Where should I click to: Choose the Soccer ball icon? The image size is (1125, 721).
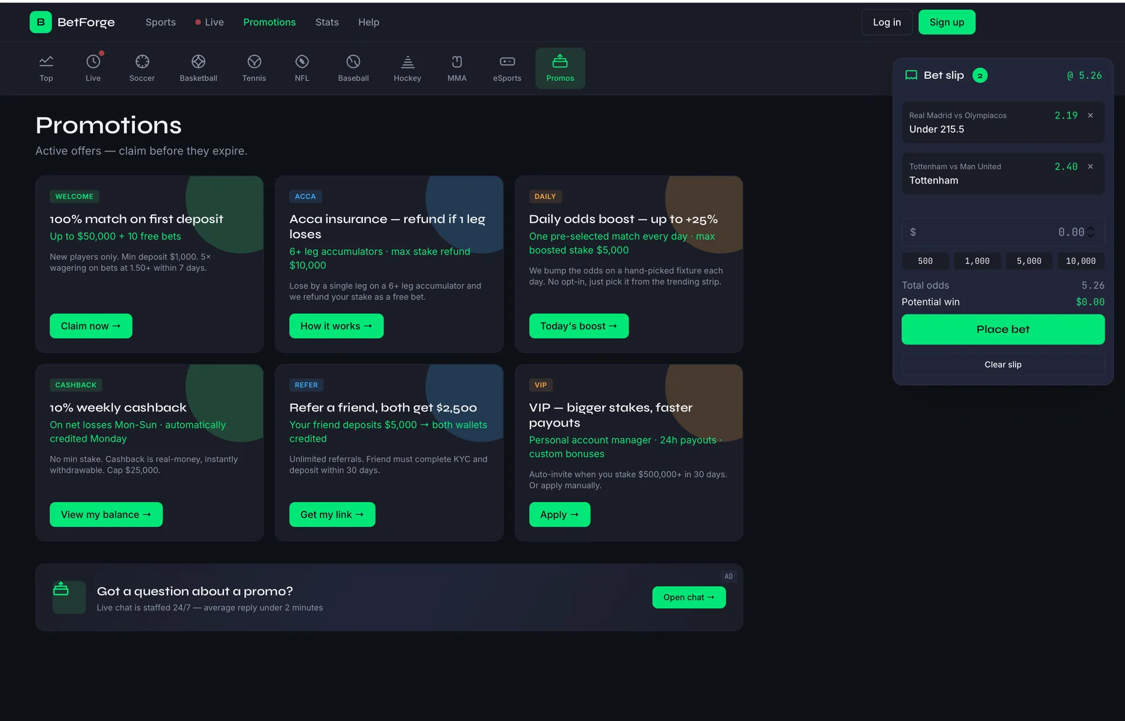[142, 68]
